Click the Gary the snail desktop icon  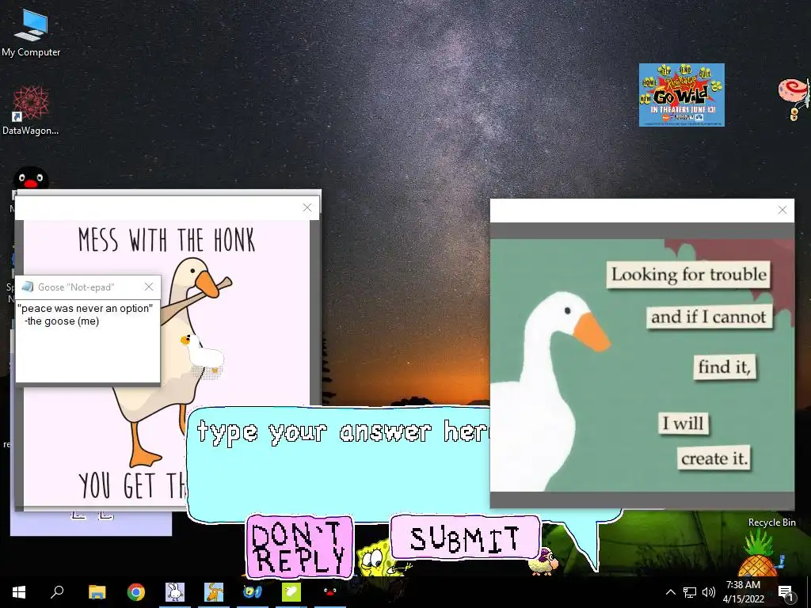click(794, 98)
